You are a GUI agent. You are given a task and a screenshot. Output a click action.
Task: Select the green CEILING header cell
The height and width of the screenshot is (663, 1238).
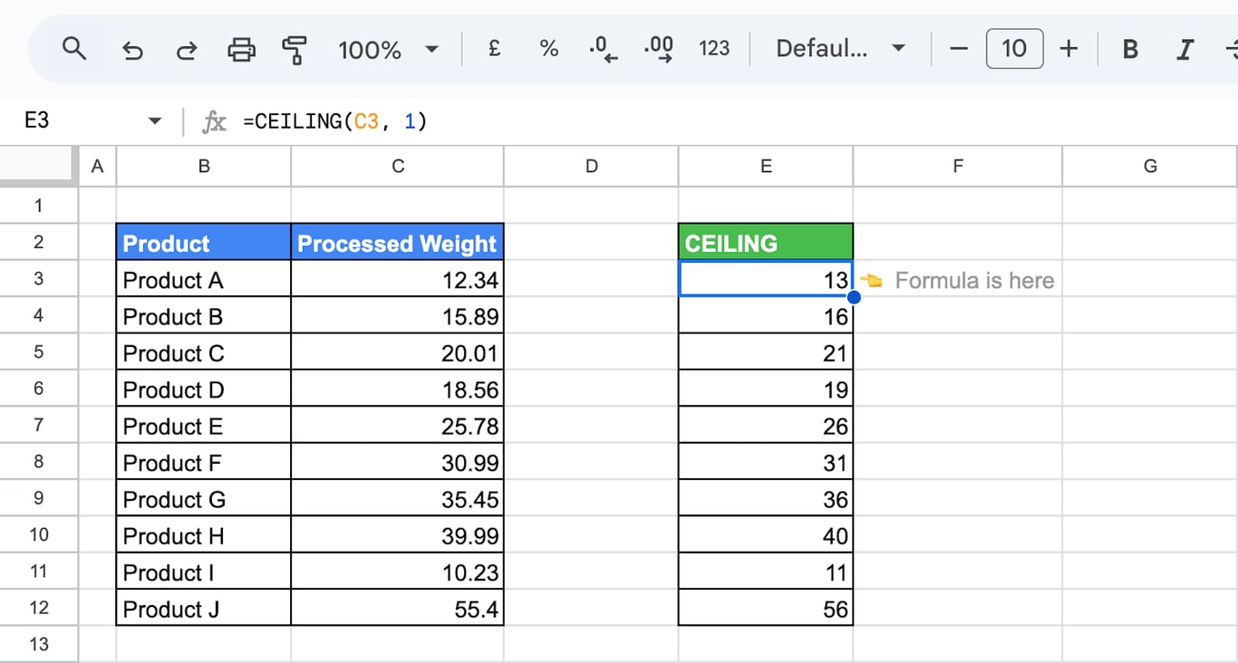click(x=766, y=242)
